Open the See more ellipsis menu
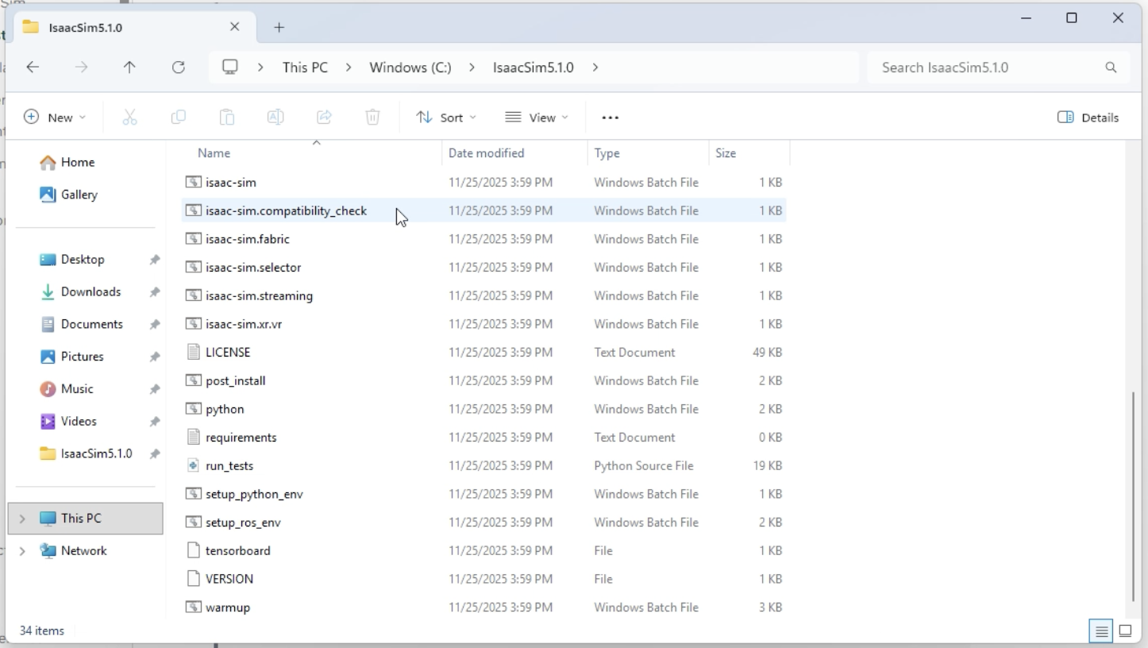This screenshot has height=648, width=1148. (x=610, y=117)
